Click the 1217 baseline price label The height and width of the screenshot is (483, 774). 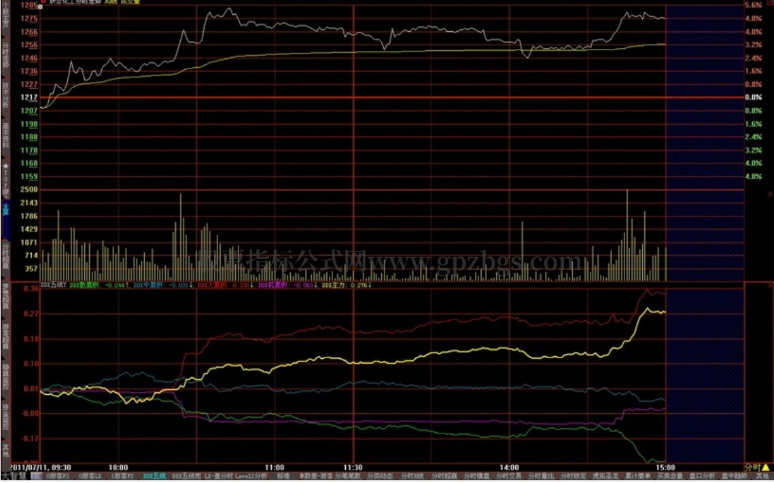click(x=29, y=98)
